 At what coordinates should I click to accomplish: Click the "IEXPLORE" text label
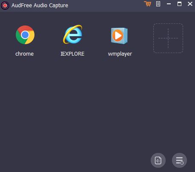(72, 54)
